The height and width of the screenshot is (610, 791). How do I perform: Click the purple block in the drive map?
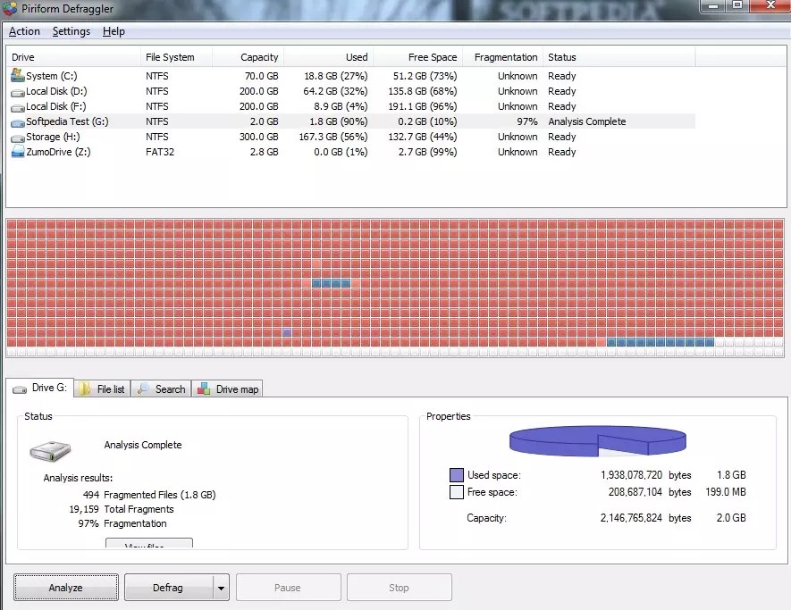287,332
